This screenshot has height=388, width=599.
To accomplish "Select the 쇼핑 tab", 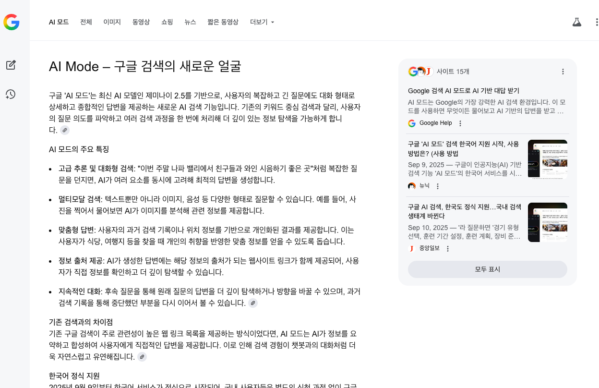I will pos(167,22).
